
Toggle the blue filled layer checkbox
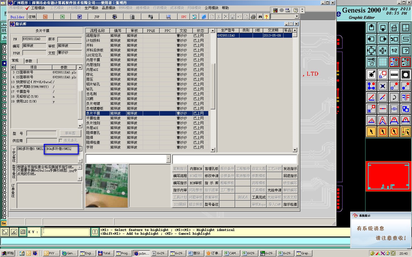4,63
